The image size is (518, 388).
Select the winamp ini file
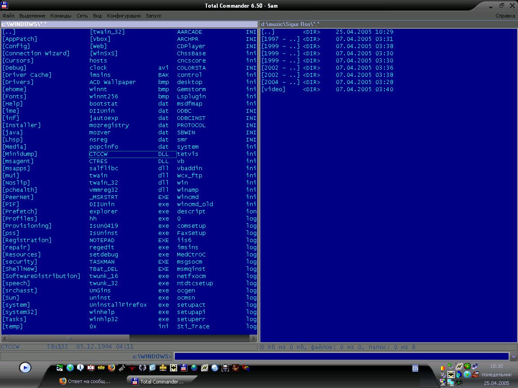217,190
